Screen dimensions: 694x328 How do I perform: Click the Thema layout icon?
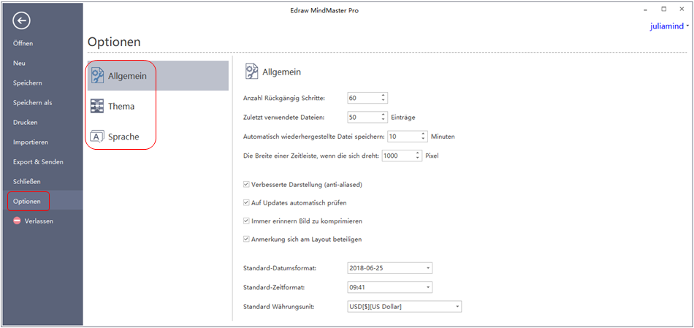tap(97, 106)
